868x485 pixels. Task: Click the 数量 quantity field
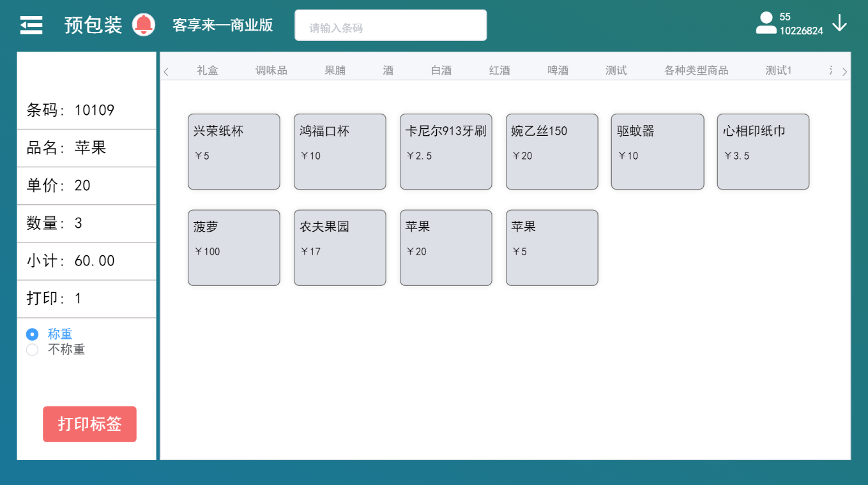click(86, 223)
